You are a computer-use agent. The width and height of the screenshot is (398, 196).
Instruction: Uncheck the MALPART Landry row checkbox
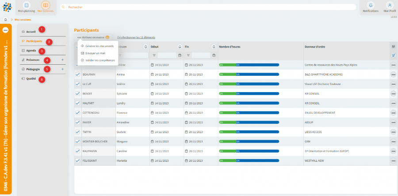(78, 103)
